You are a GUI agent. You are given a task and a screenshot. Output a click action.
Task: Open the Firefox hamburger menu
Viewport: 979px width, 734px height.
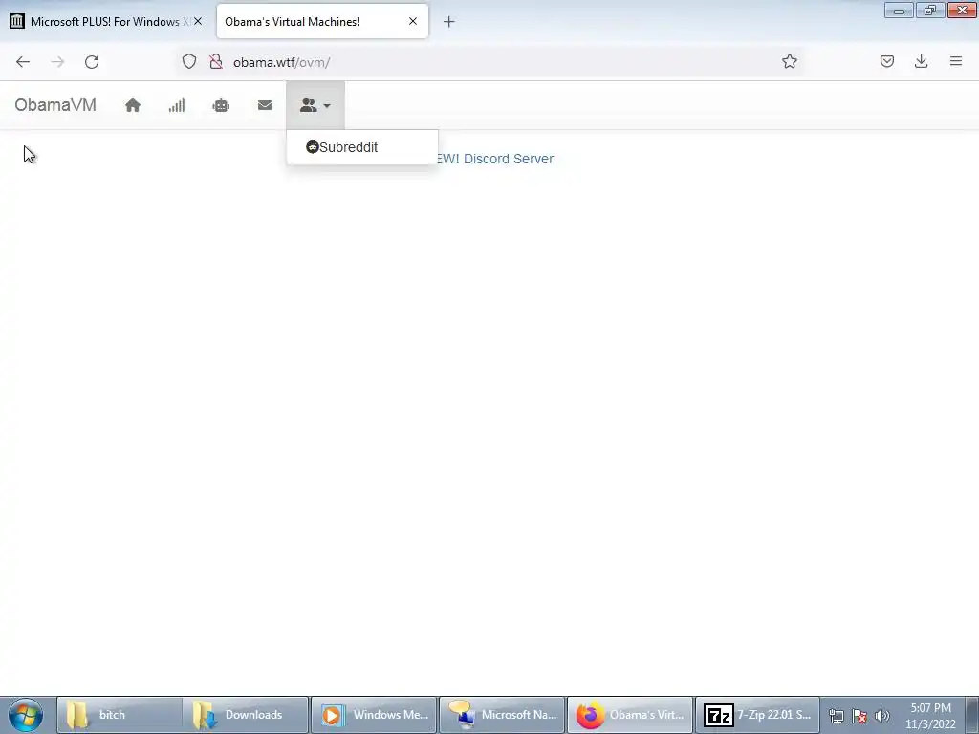click(956, 61)
